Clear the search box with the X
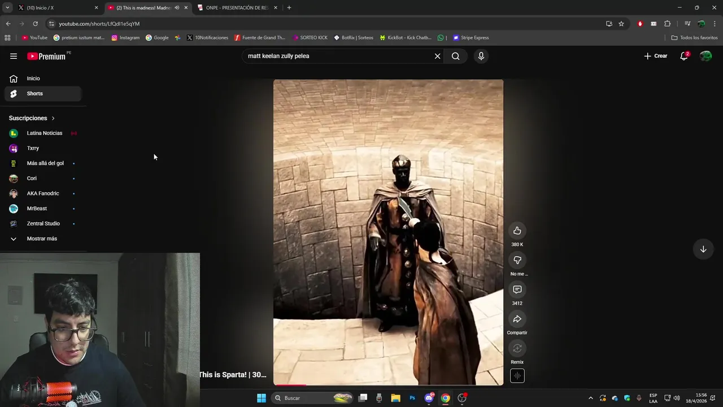723x407 pixels. tap(437, 56)
